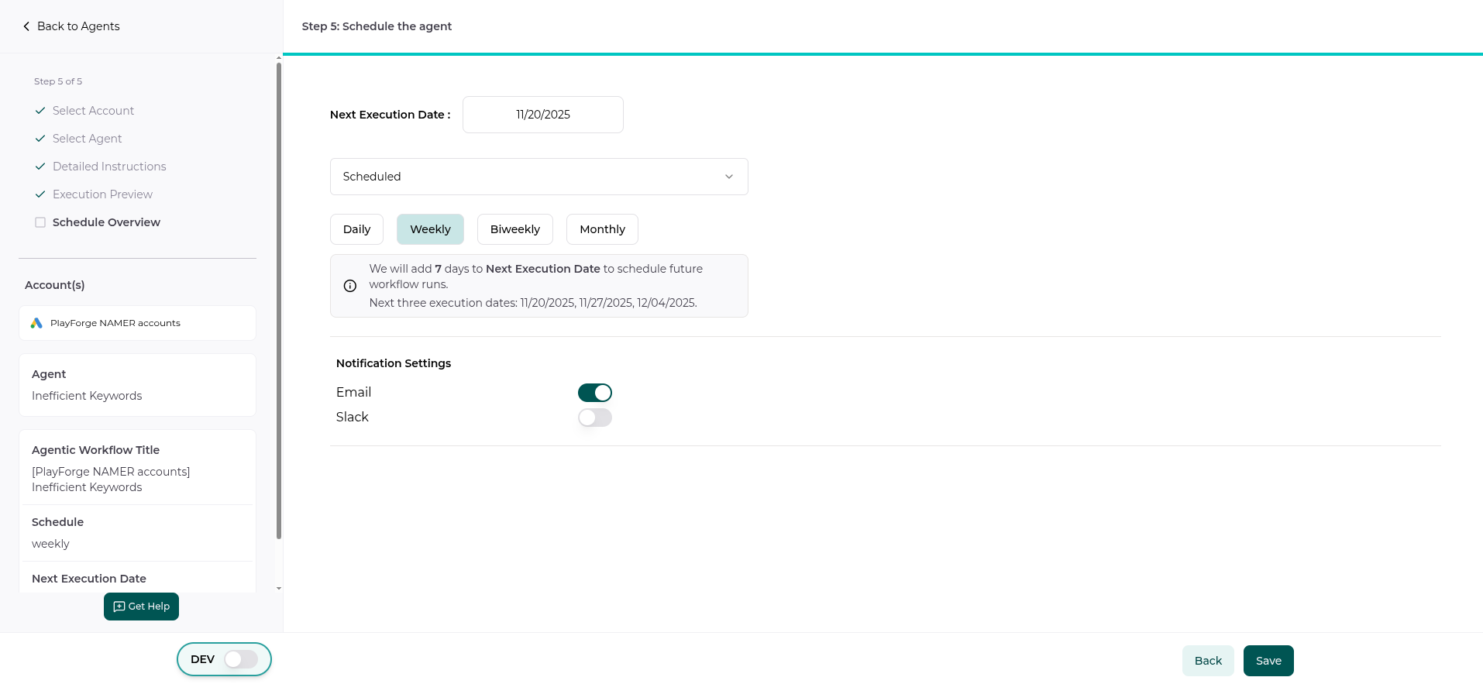
Task: Click the info circle icon in schedule note
Action: pos(350,286)
